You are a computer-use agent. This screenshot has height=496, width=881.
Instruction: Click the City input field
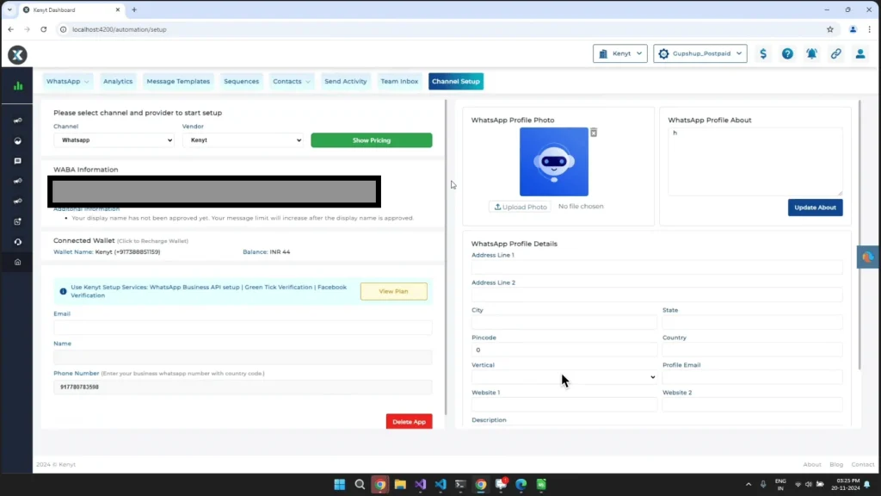coord(564,322)
